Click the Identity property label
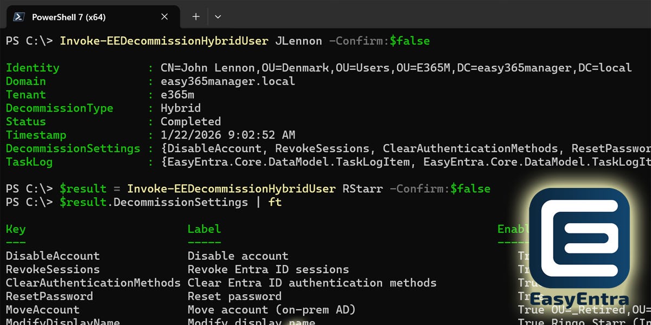Image resolution: width=651 pixels, height=325 pixels. [x=33, y=68]
